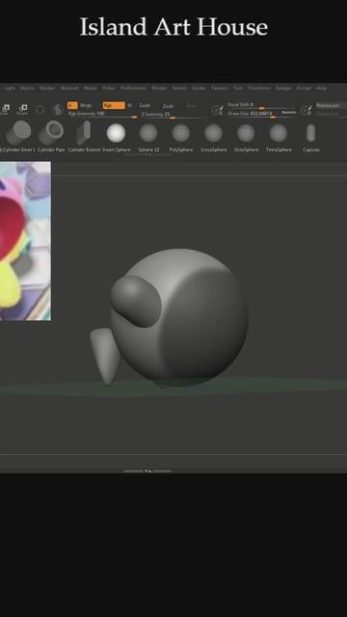Select the Insert Sphere brush mesh

pos(116,137)
